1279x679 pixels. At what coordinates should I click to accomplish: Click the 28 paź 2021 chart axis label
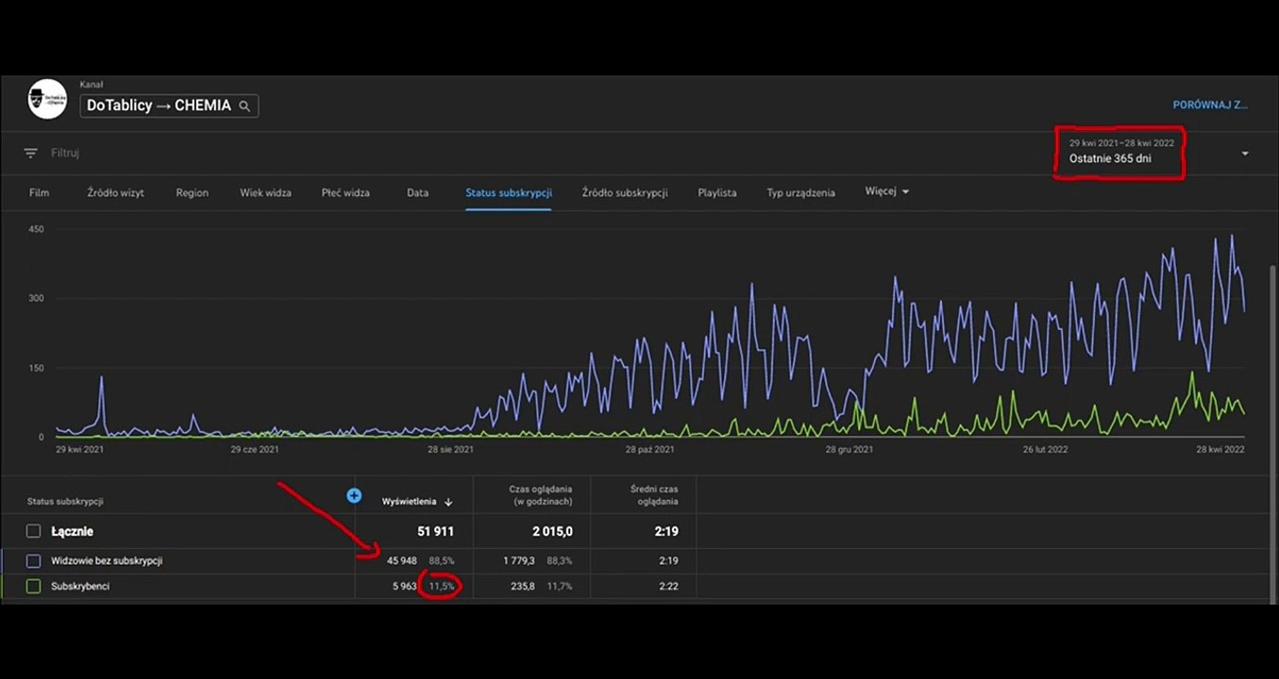point(651,450)
